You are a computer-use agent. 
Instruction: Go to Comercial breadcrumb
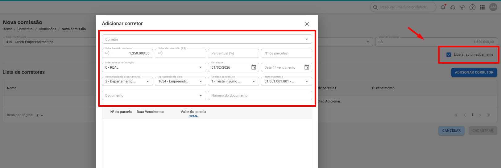(25, 29)
